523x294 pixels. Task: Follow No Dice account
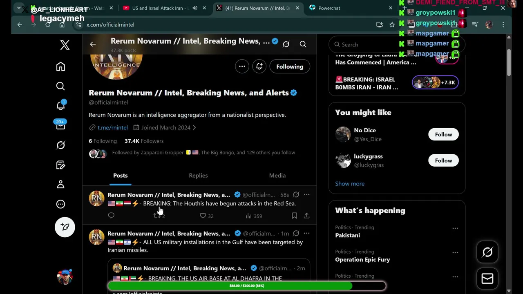(443, 134)
